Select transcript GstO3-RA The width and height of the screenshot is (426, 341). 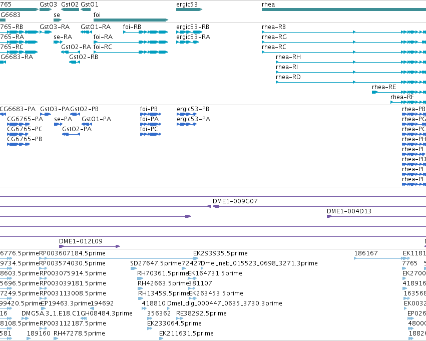(46, 32)
